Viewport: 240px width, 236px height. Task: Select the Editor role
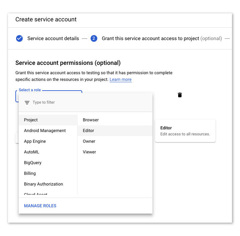click(89, 131)
